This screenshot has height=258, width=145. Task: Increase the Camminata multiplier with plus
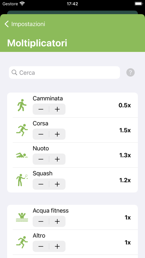coord(57,109)
